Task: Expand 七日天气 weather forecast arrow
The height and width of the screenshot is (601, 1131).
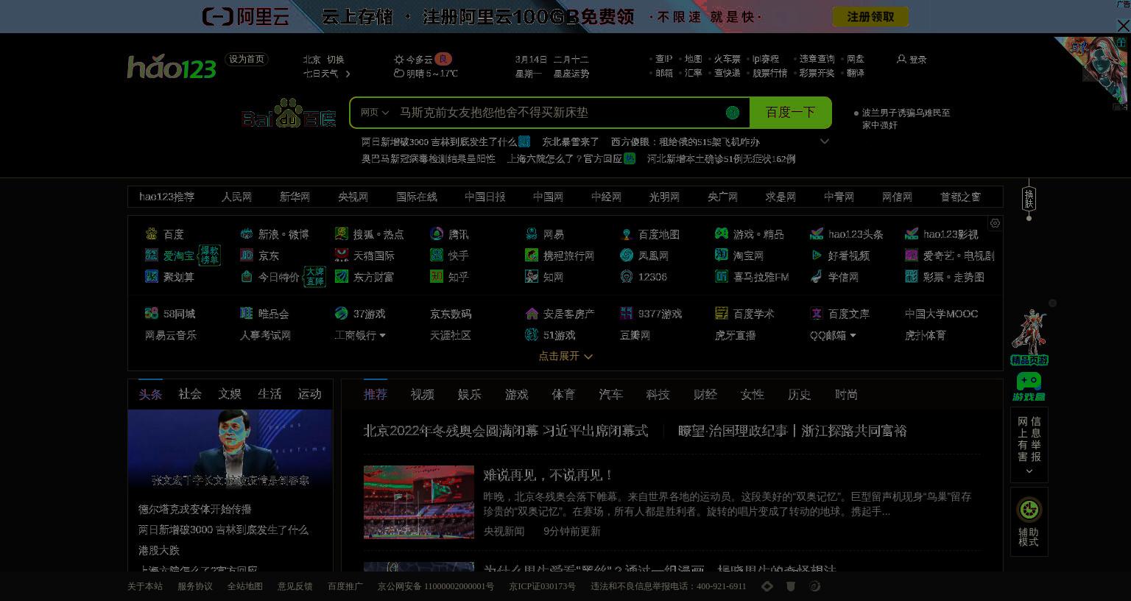Action: 348,74
